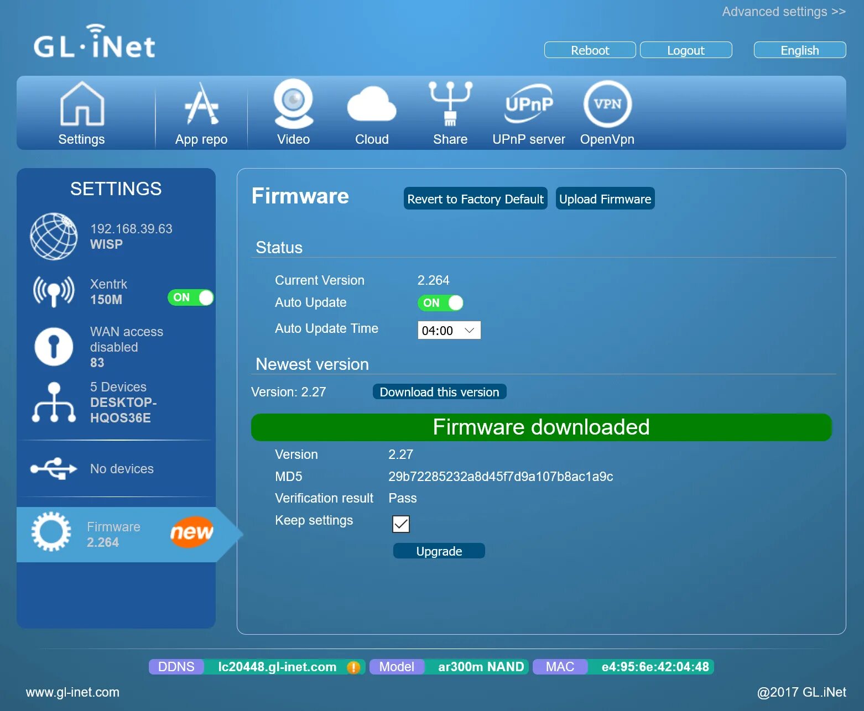Open the Video webcam icon
Screen dimensions: 864x711
(294, 103)
